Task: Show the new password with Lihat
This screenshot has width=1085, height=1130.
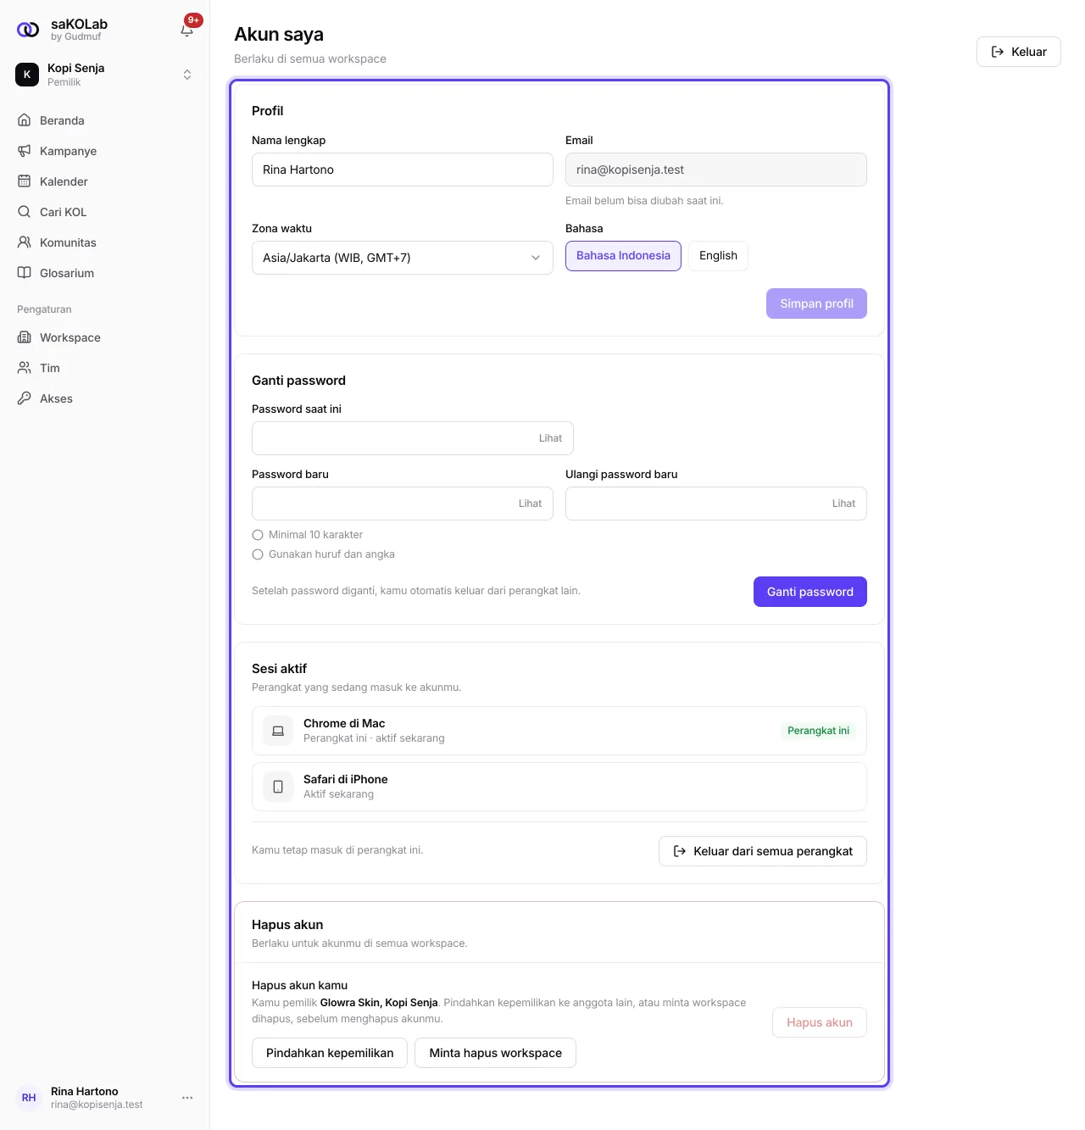Action: click(530, 504)
